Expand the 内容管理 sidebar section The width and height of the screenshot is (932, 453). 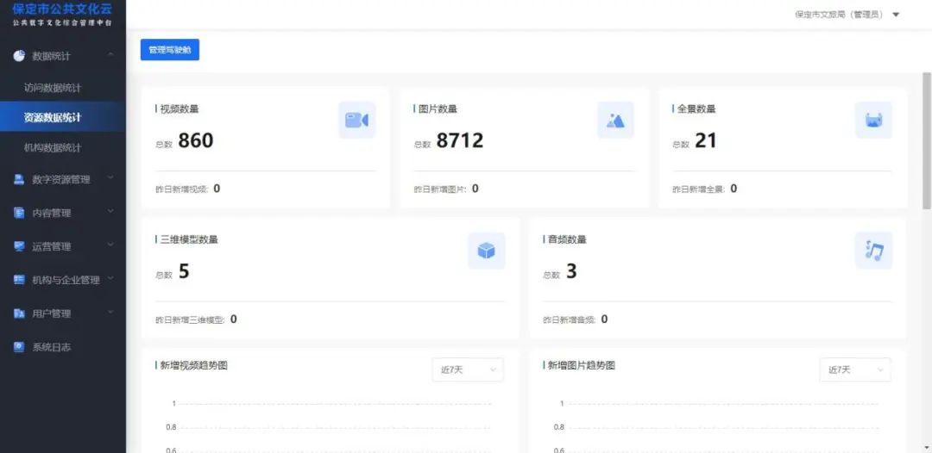[x=62, y=213]
